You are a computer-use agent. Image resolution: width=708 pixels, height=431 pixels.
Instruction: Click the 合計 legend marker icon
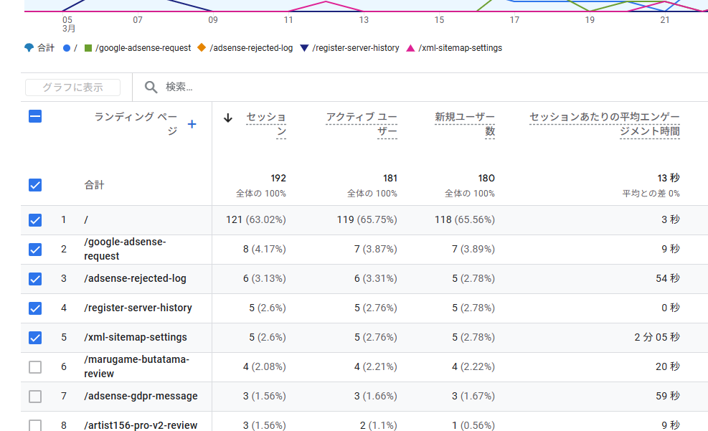(x=29, y=48)
